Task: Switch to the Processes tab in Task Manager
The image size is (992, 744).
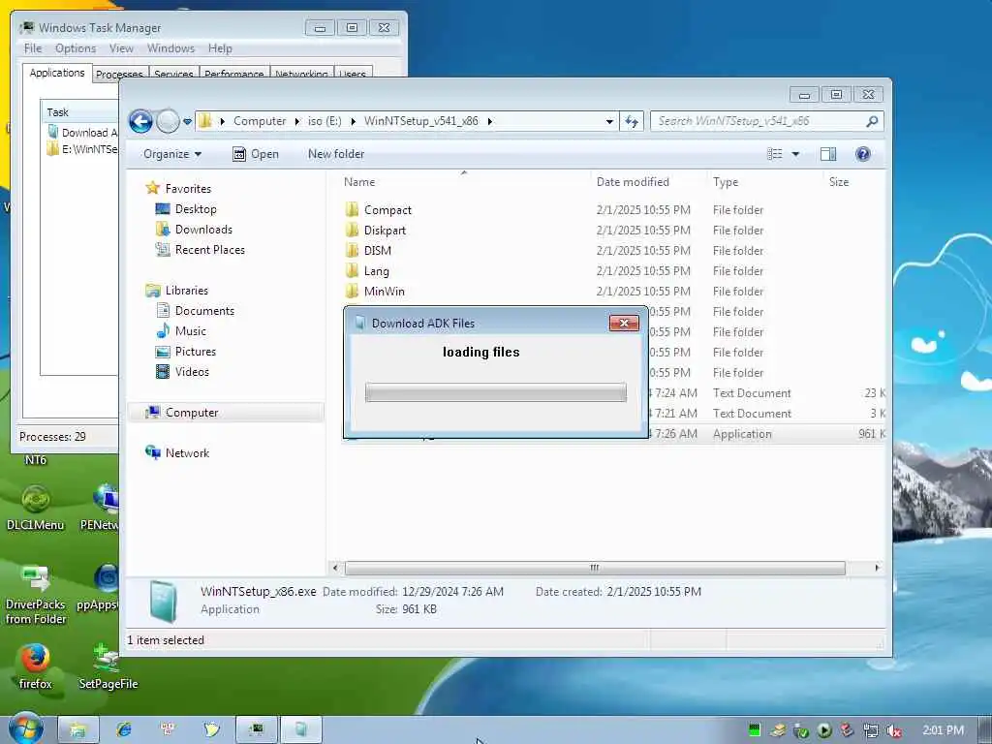Action: coord(119,74)
